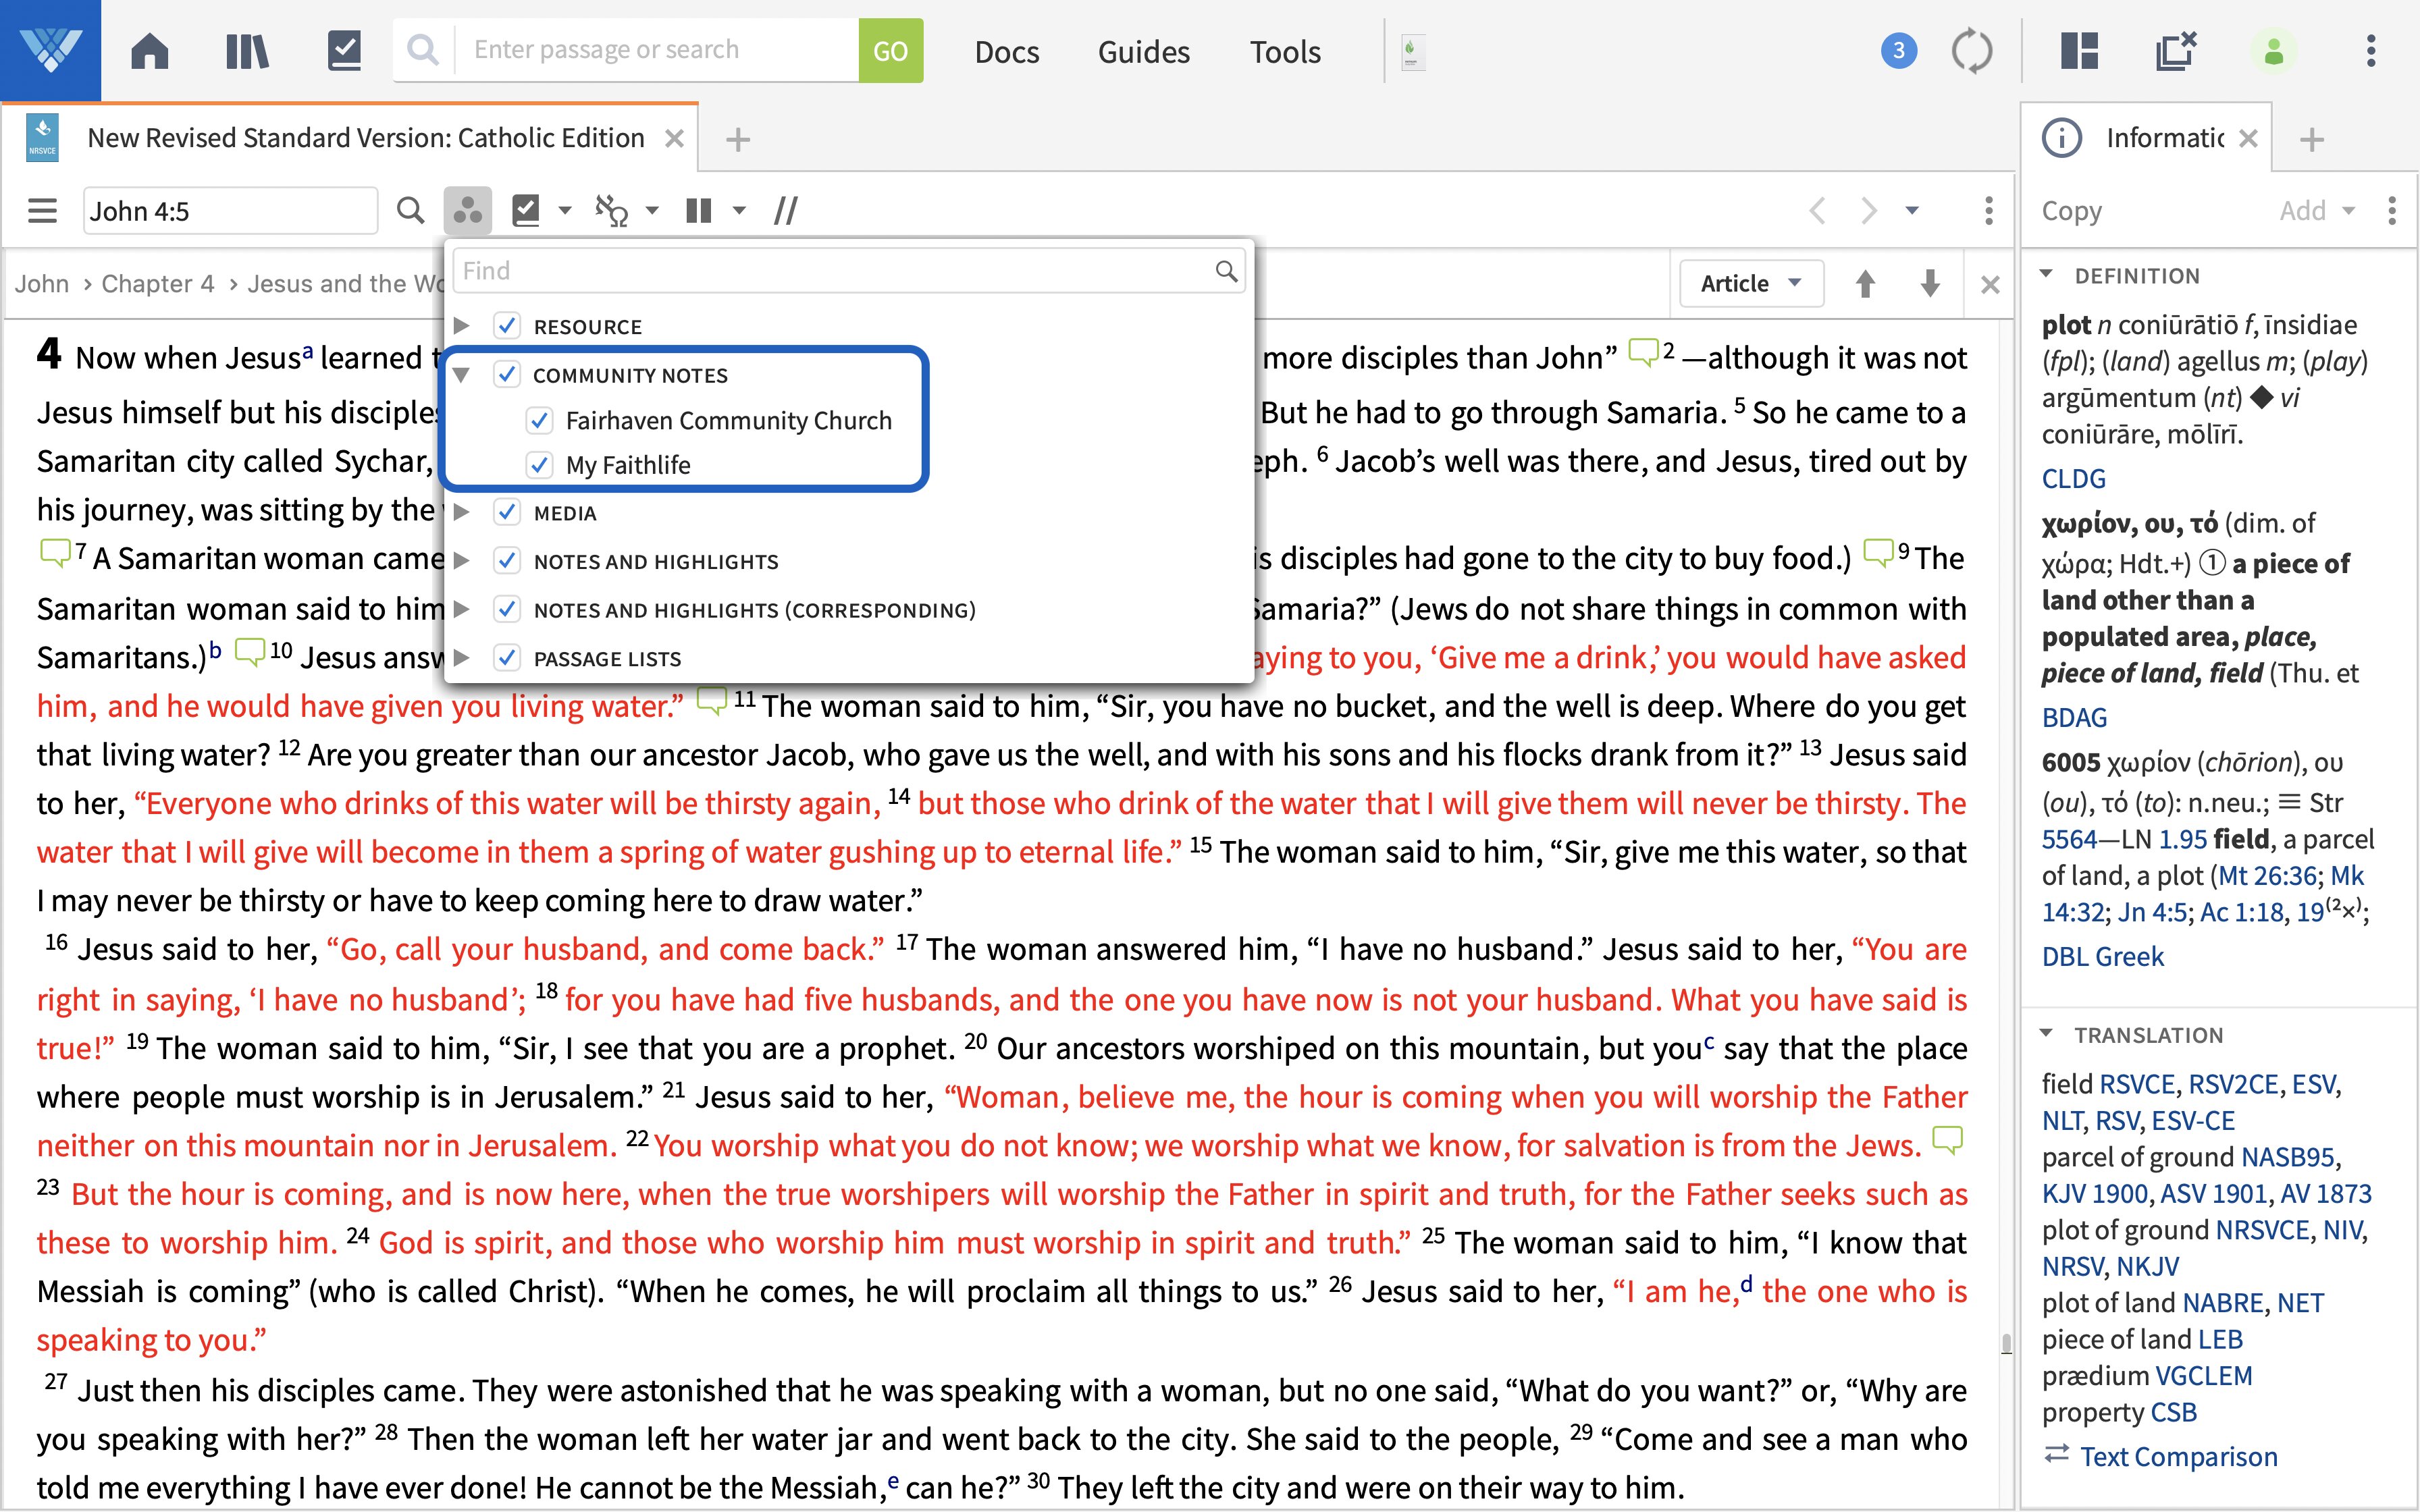Toggle the visual filters icon
This screenshot has height=1512, width=2420.
[x=467, y=211]
